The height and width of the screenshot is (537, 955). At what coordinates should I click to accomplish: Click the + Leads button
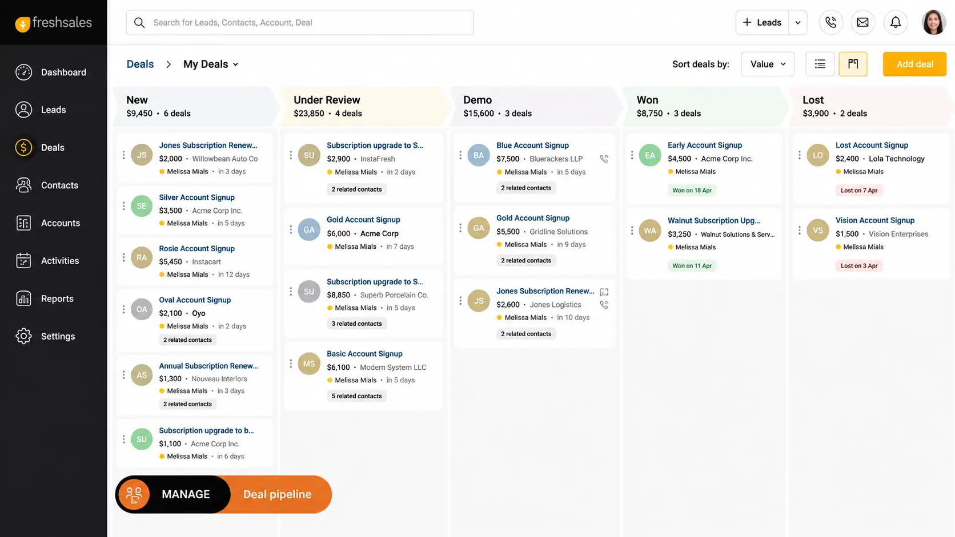point(762,23)
